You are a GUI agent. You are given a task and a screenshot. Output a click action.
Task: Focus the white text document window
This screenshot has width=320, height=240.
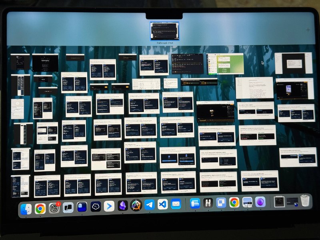[254, 88]
